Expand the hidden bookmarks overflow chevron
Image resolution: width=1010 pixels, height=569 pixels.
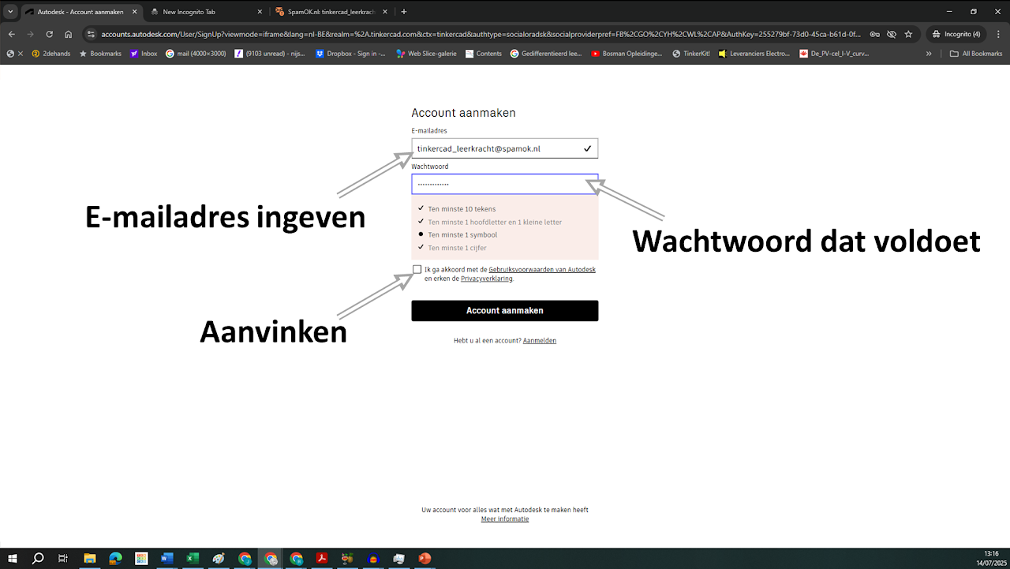929,54
